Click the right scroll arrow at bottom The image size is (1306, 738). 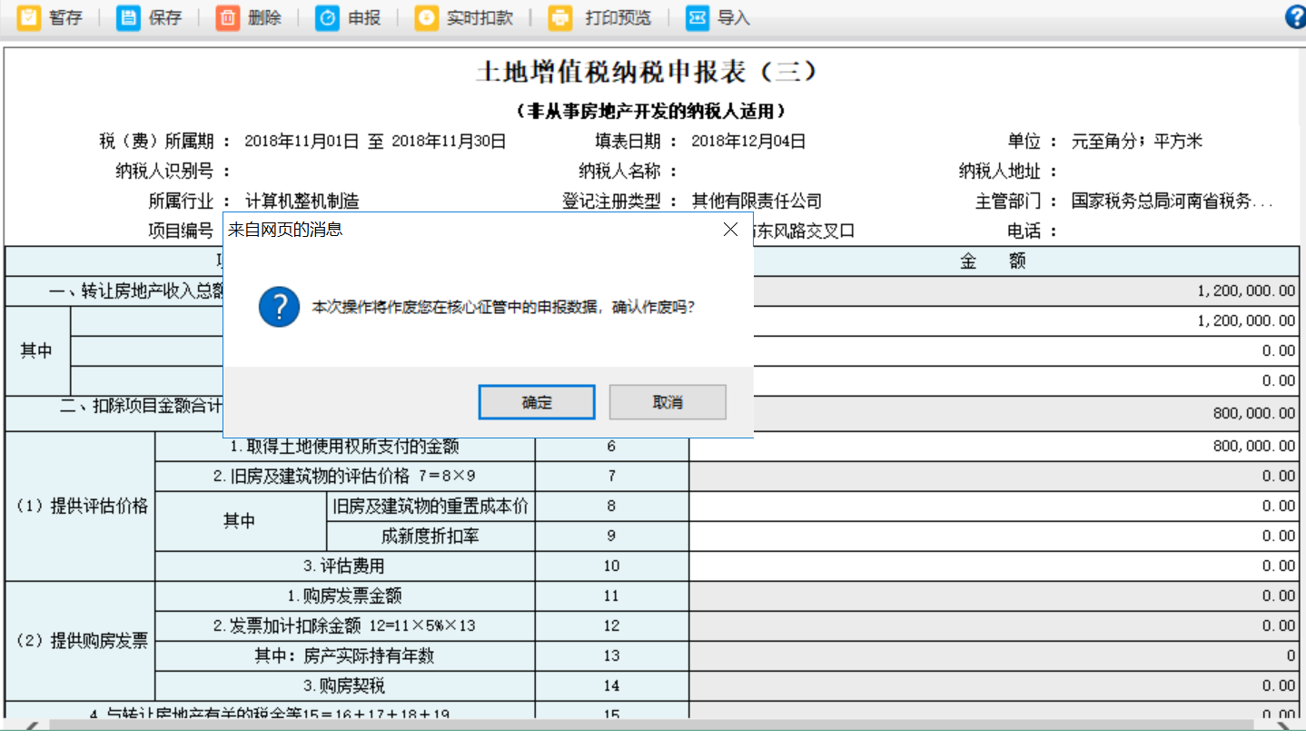(x=1283, y=725)
